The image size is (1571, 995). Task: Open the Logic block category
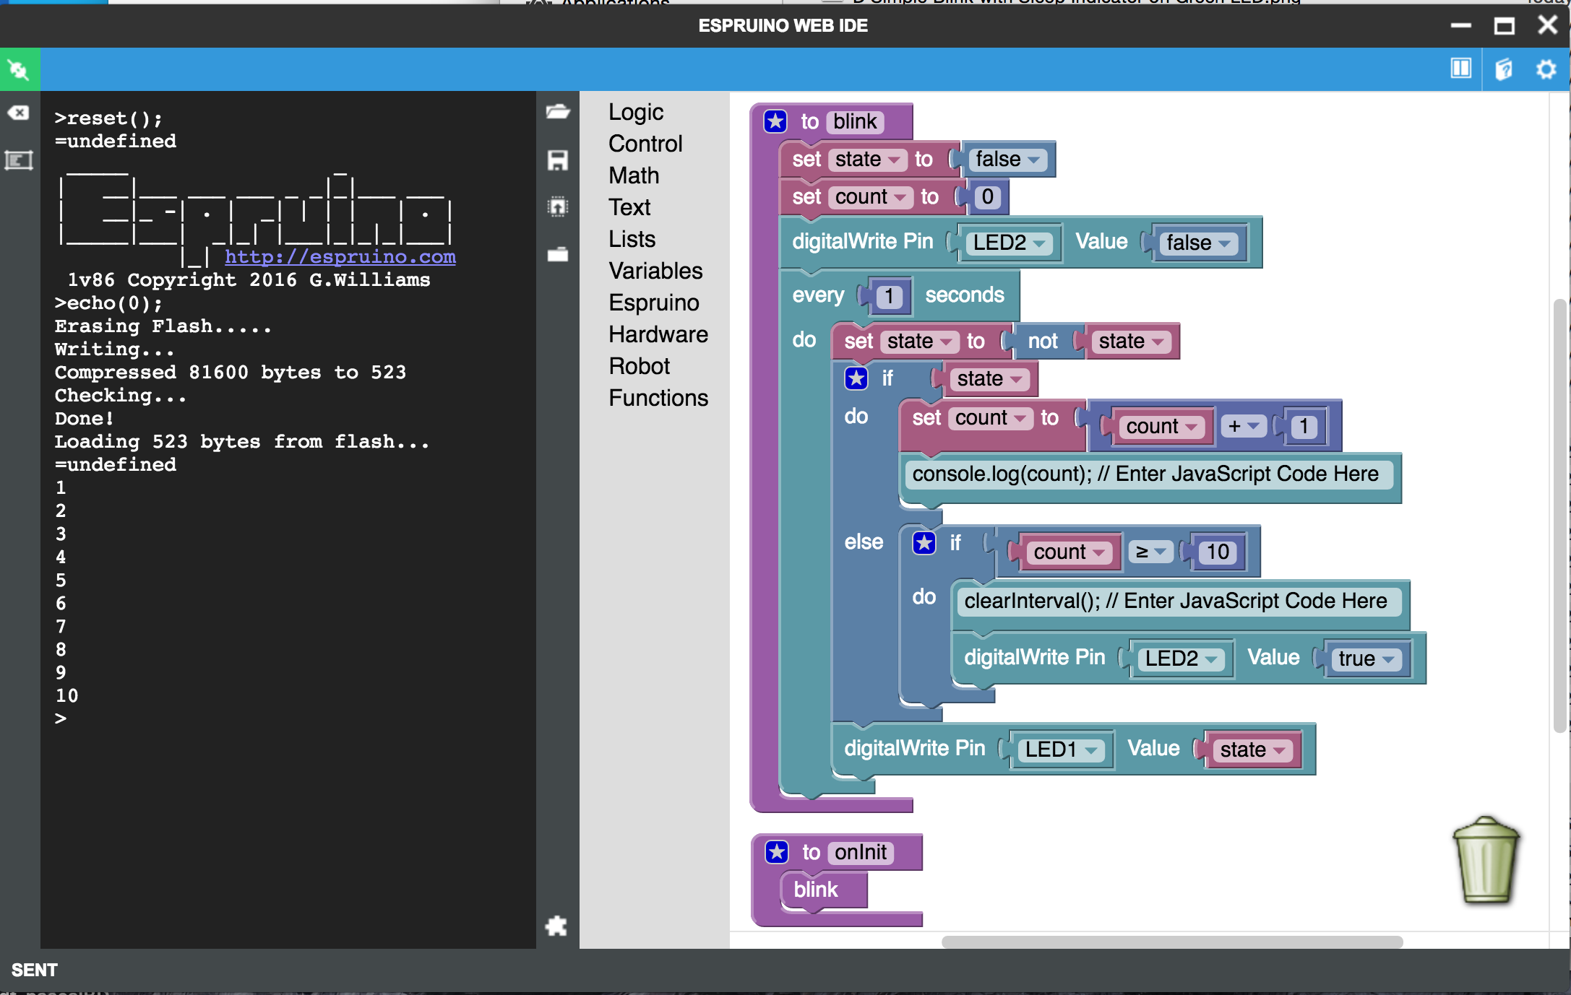coord(636,112)
